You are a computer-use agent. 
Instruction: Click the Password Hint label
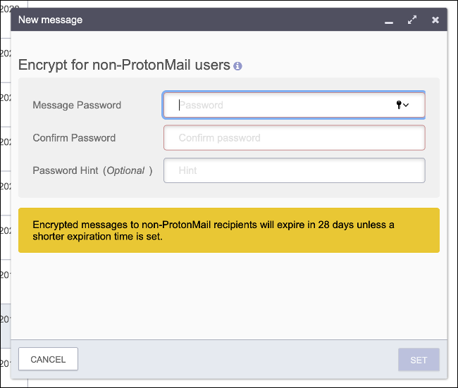pos(66,170)
